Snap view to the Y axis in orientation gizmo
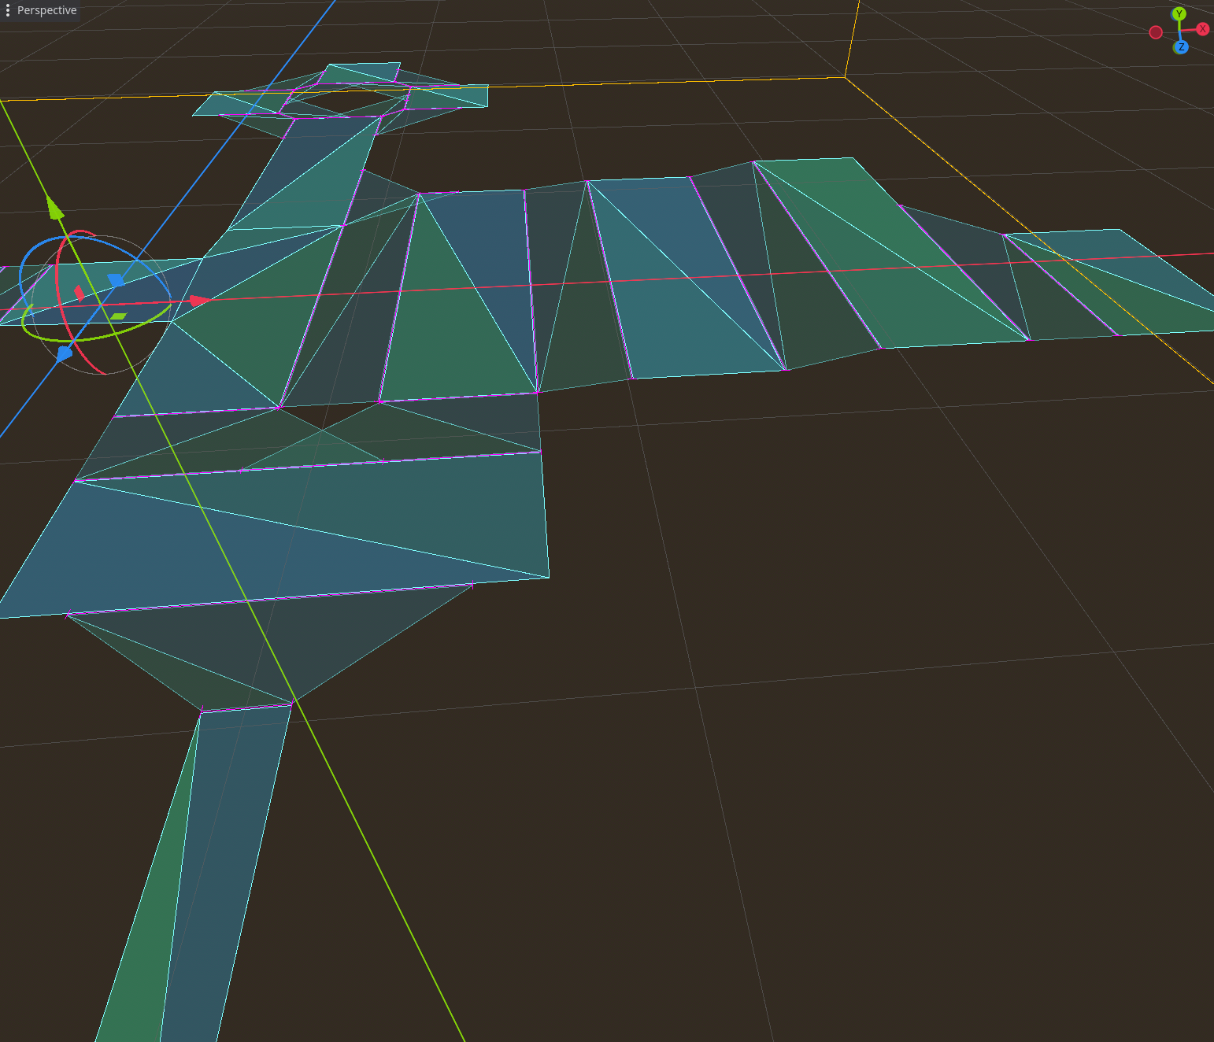Image resolution: width=1214 pixels, height=1042 pixels. tap(1179, 14)
